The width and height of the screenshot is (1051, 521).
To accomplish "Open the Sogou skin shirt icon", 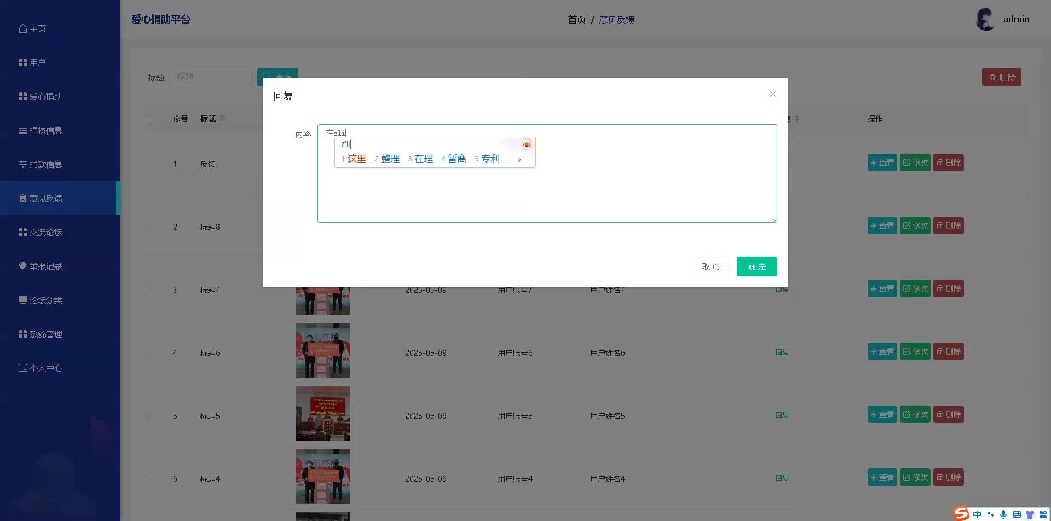I will click(1030, 514).
